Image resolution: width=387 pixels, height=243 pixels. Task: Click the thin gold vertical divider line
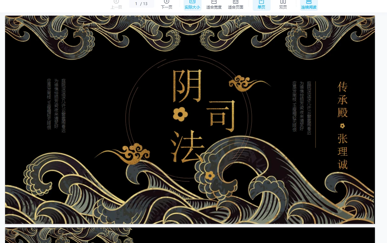[x=315, y=115]
